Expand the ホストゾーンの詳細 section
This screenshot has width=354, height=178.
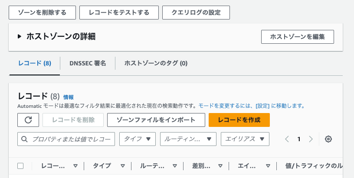20,36
